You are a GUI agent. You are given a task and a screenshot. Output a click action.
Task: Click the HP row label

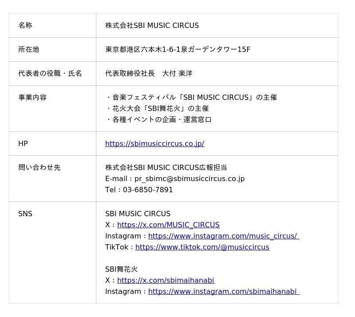point(23,144)
